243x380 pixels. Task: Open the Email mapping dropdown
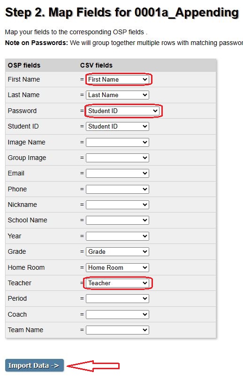117,173
